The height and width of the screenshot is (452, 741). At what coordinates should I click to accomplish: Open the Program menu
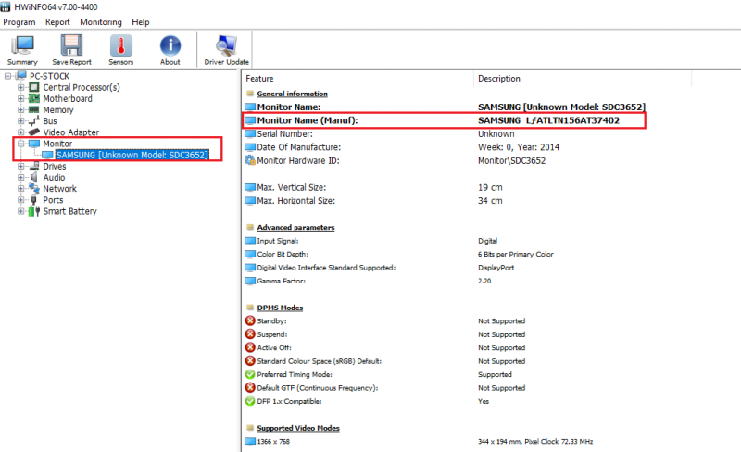(x=19, y=21)
